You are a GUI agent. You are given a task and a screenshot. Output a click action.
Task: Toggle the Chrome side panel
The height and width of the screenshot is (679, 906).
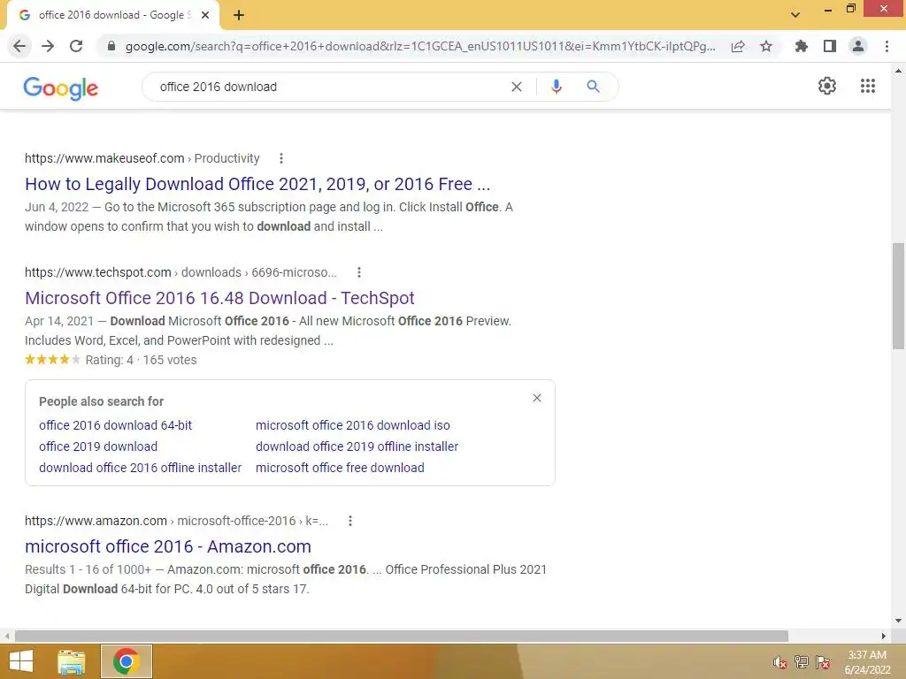(830, 46)
